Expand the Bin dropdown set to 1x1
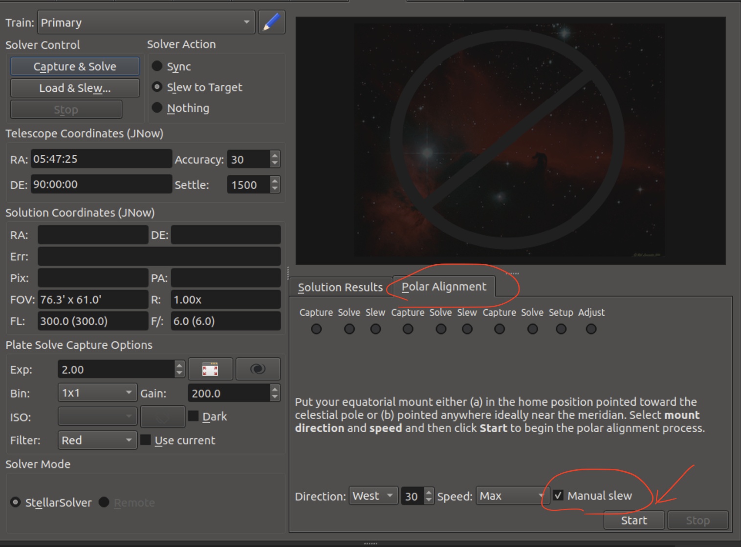 tap(97, 393)
